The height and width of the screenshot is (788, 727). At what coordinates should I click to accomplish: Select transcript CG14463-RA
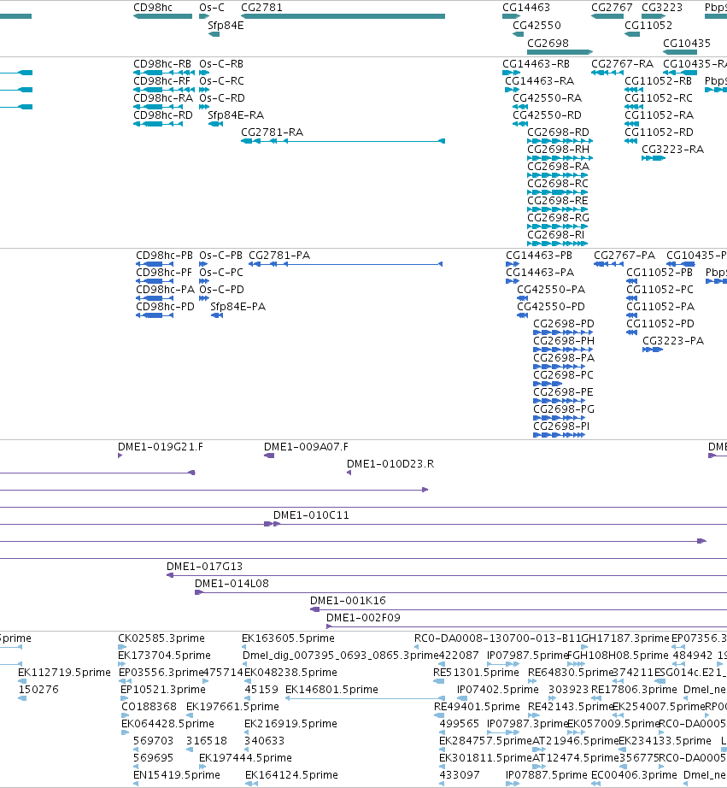pos(539,81)
